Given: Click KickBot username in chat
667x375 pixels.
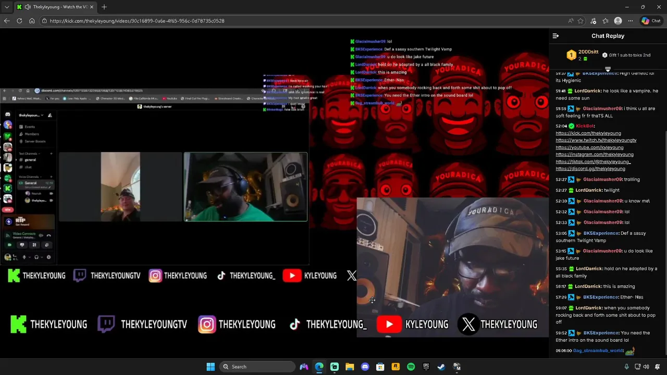Looking at the screenshot, I should [x=585, y=126].
